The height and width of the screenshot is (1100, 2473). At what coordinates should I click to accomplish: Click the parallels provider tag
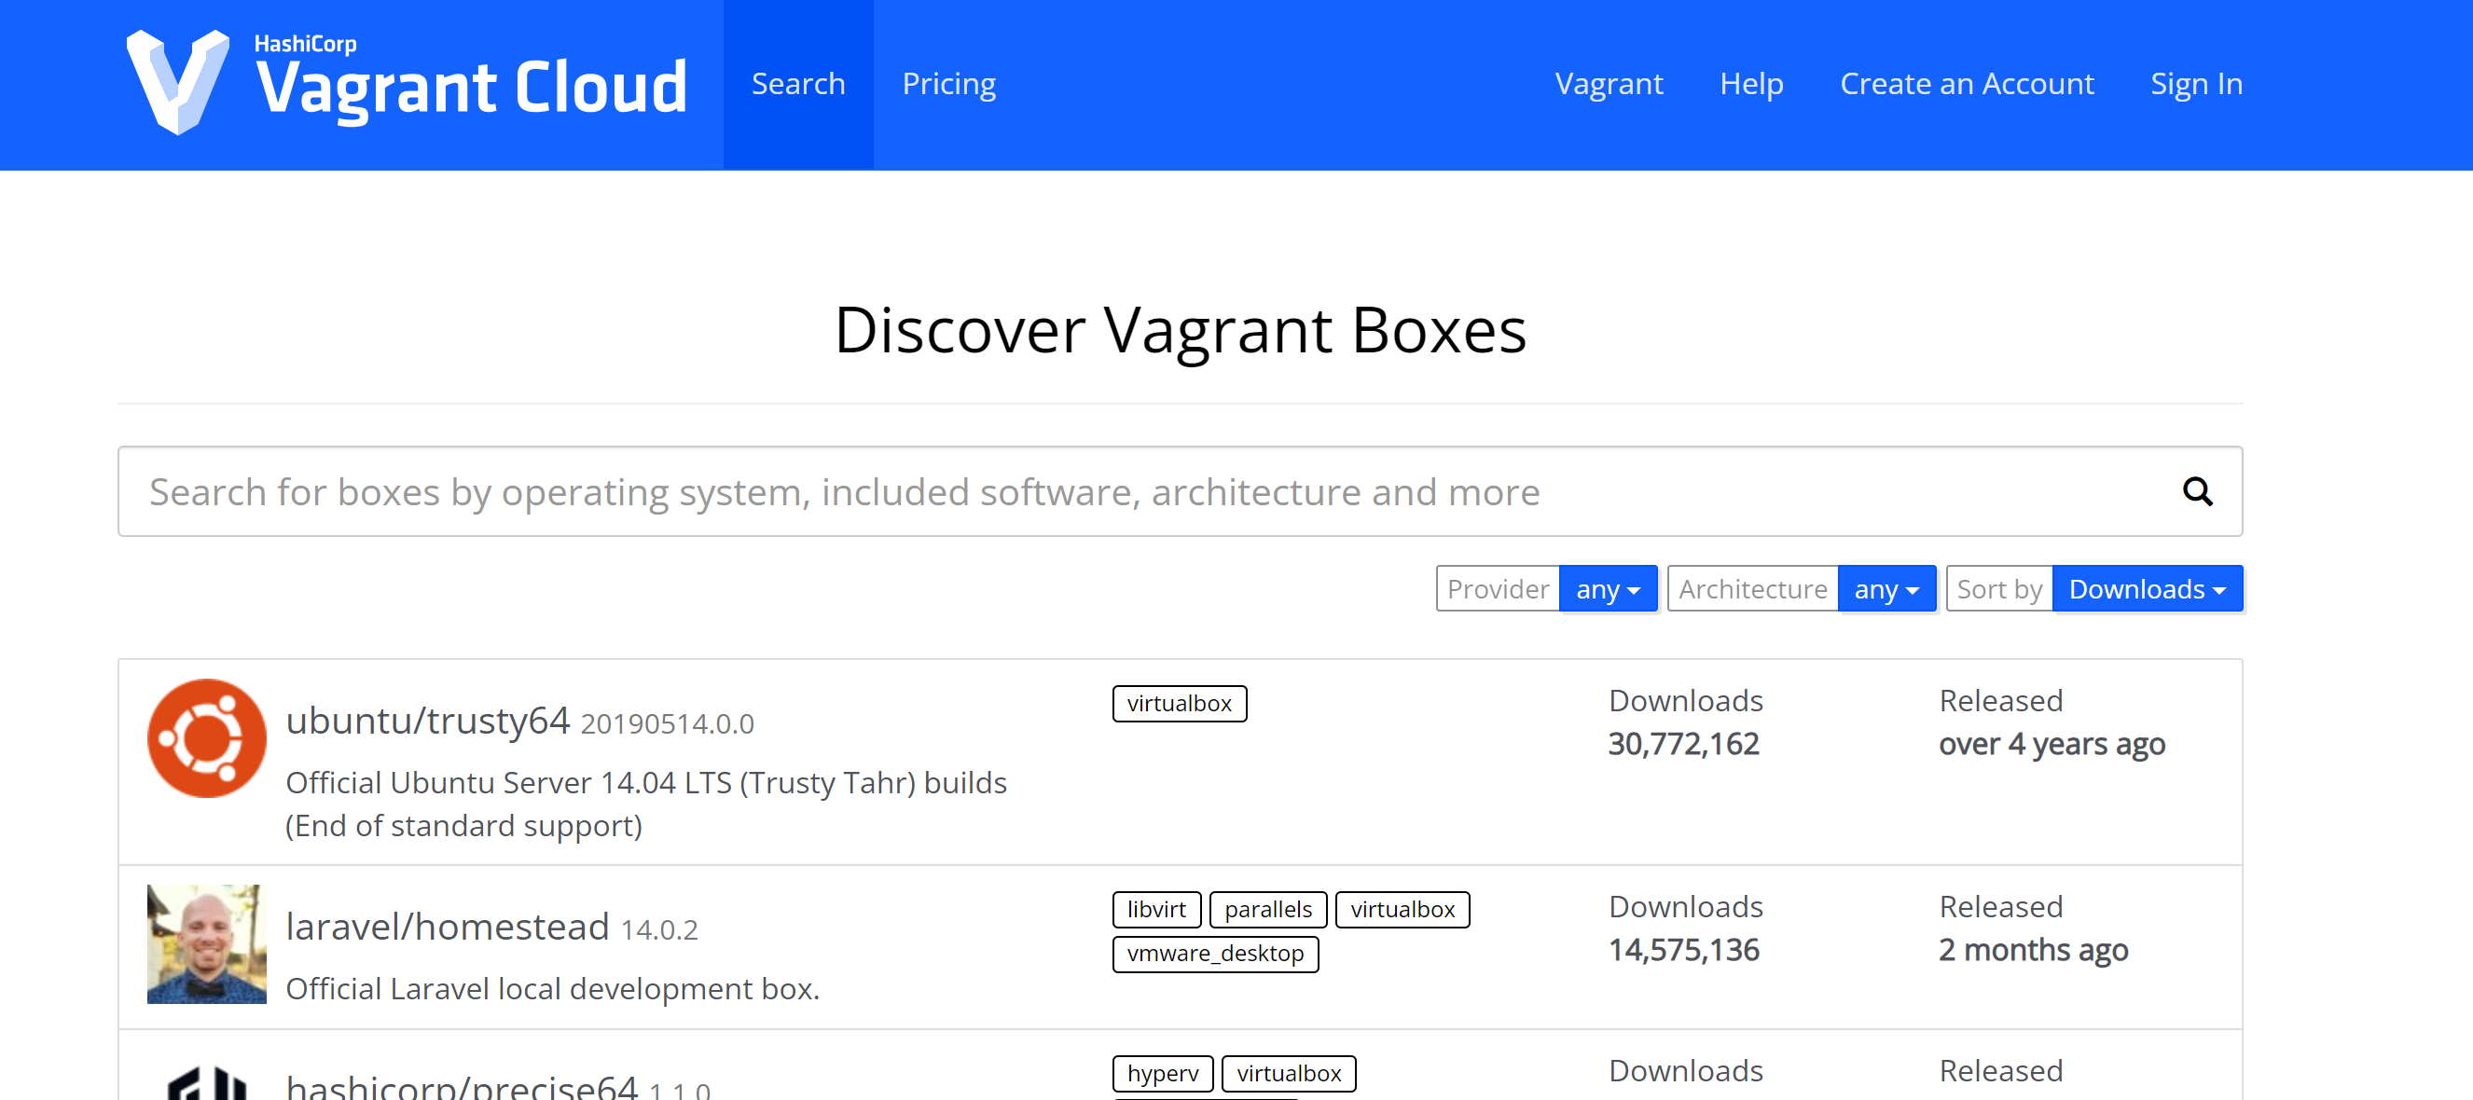pyautogui.click(x=1267, y=909)
